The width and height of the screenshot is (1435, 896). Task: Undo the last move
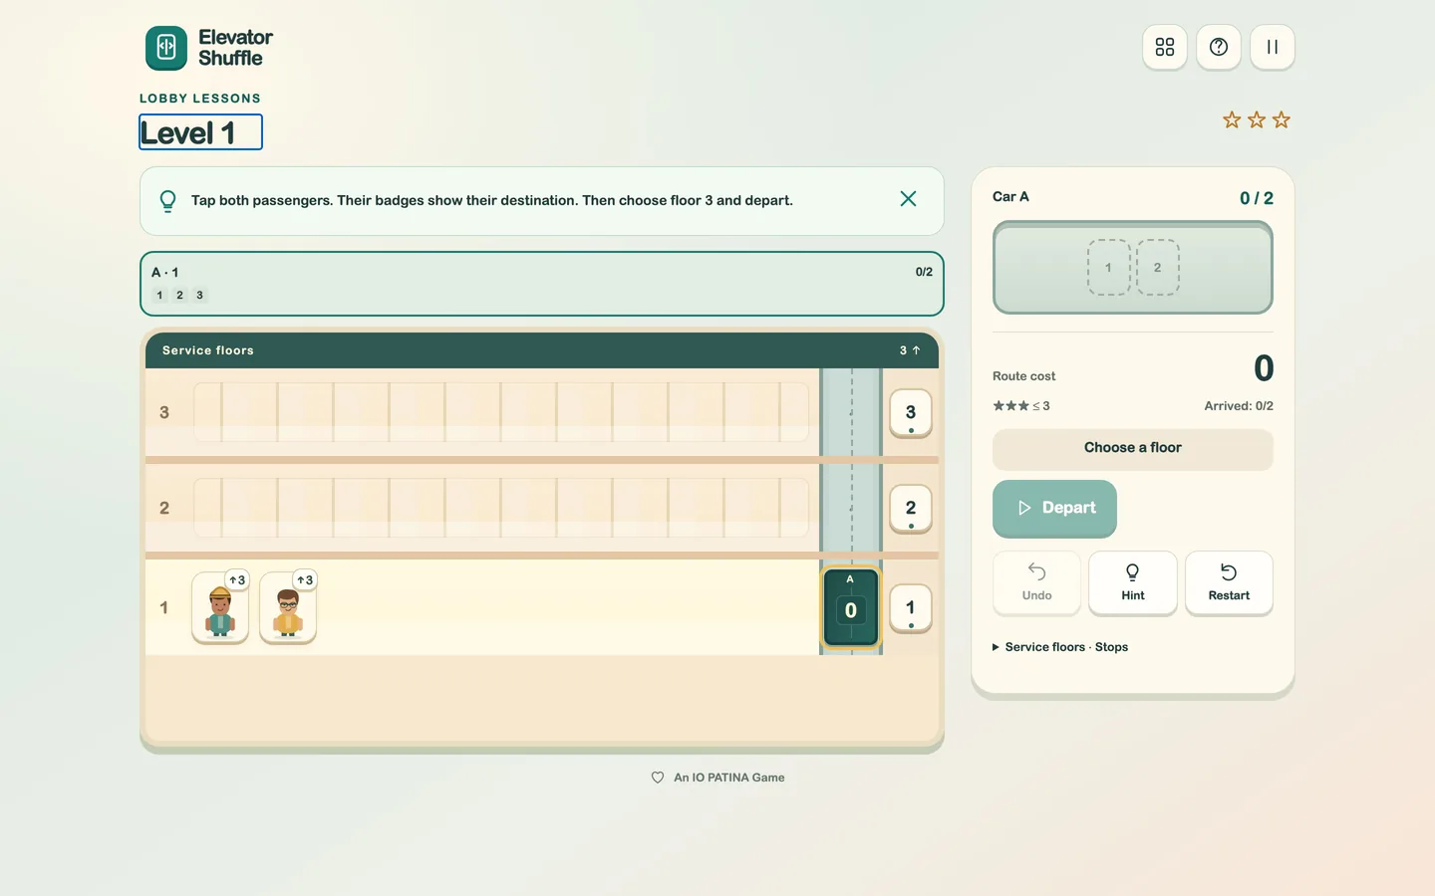(x=1036, y=582)
